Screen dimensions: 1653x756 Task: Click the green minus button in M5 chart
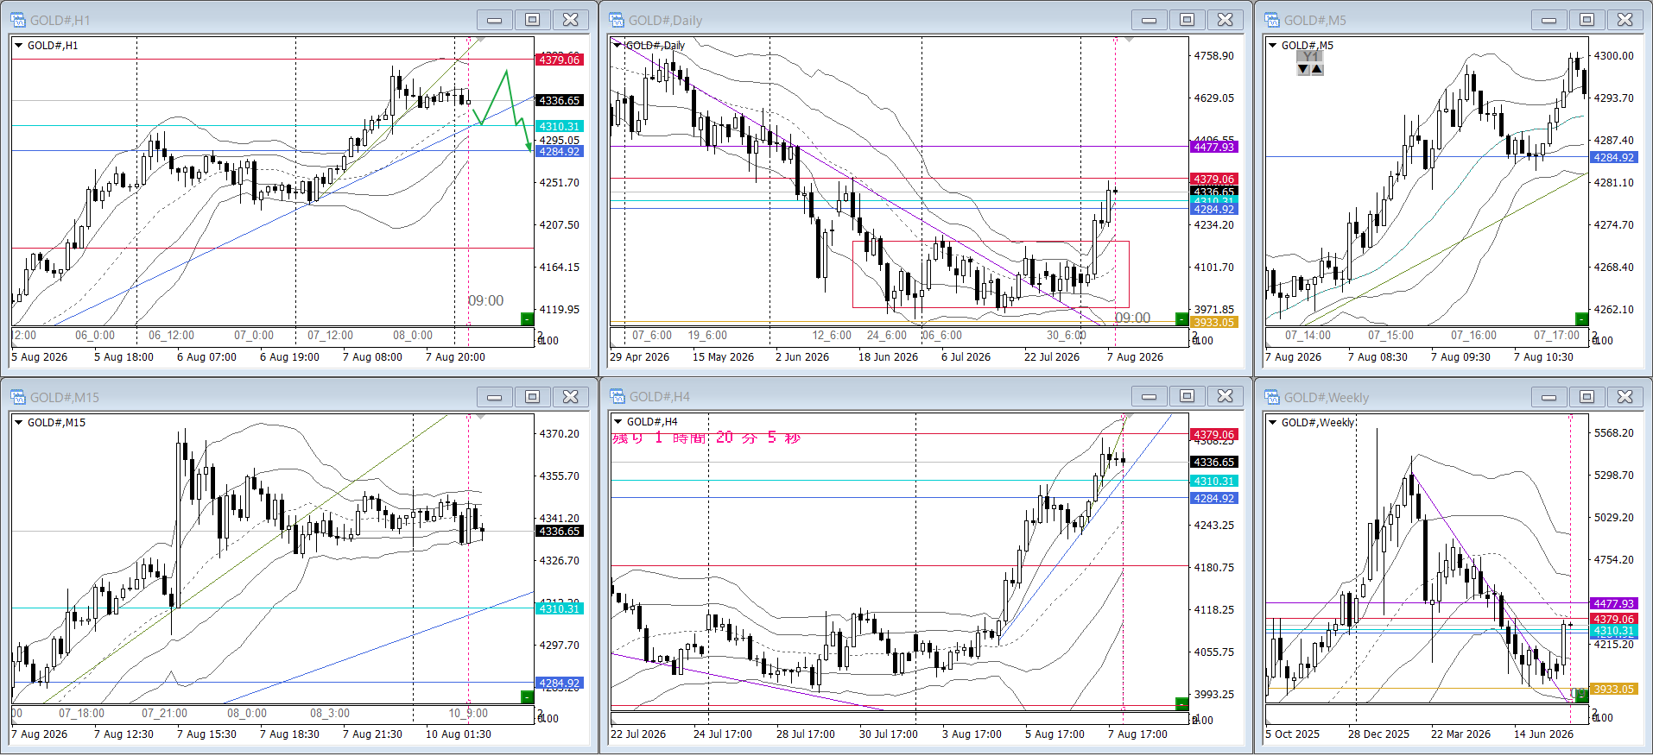tap(1581, 319)
